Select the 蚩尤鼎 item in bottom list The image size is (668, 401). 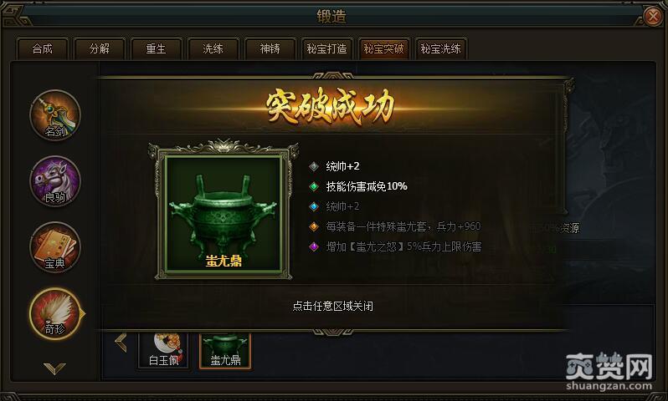click(x=225, y=350)
